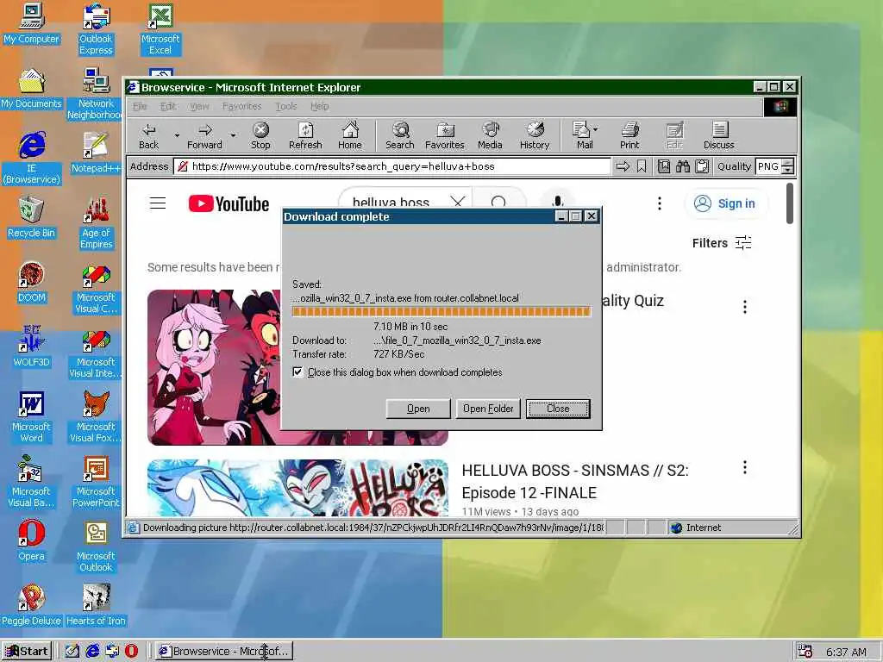Stop loading with the Stop icon
Screen dimensions: 883x662
coord(260,136)
